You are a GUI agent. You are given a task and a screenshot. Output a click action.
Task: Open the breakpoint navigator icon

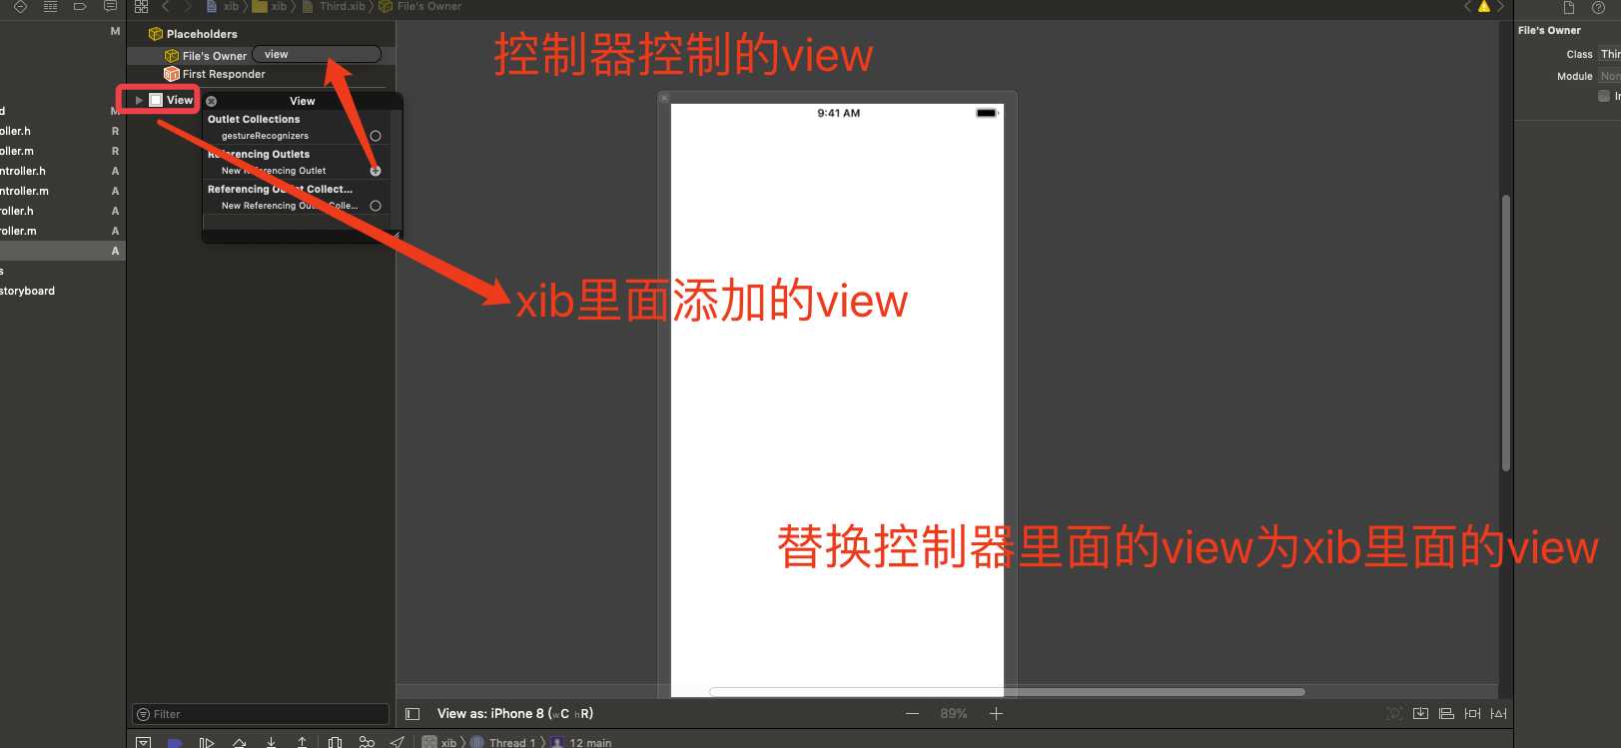coord(80,6)
